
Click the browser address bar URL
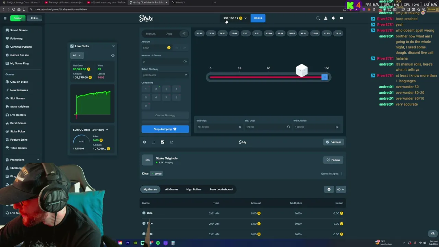point(61,9)
